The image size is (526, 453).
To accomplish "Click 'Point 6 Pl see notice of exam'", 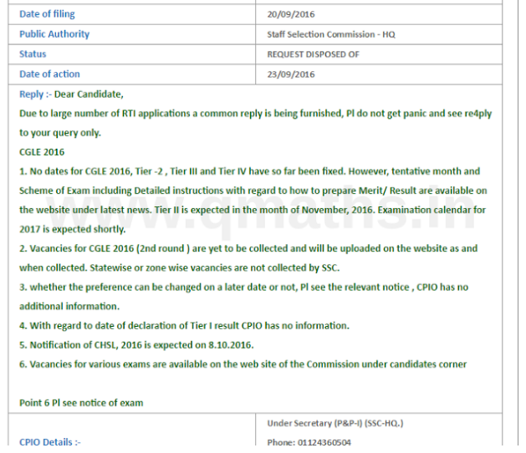I will [x=81, y=403].
